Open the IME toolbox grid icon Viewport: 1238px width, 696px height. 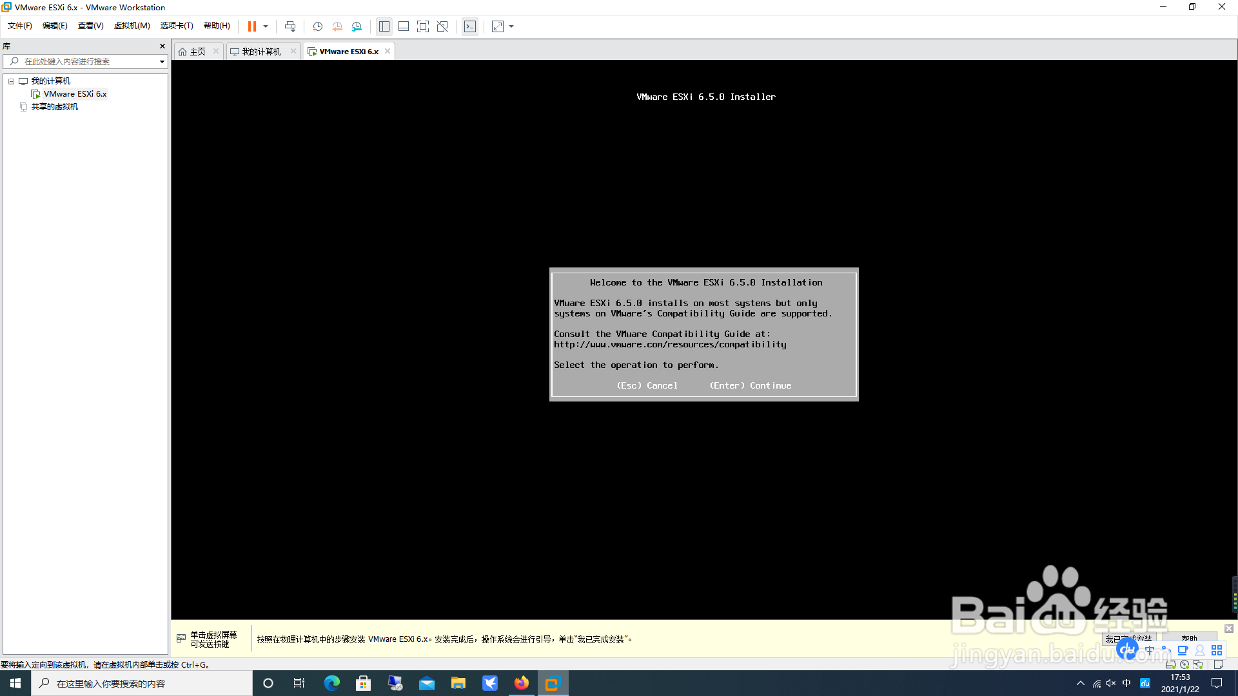click(x=1217, y=650)
